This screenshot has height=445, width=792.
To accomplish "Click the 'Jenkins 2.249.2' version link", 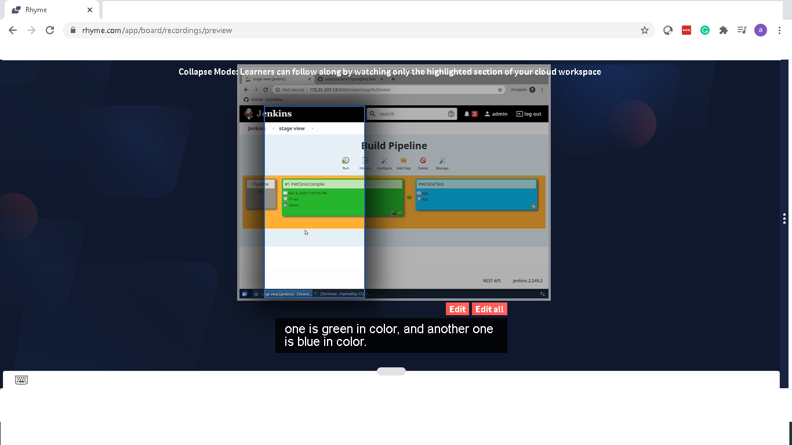I will [528, 281].
